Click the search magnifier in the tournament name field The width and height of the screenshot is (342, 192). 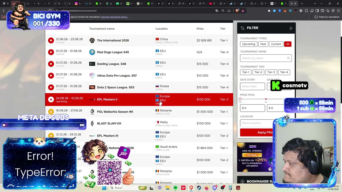(289, 58)
